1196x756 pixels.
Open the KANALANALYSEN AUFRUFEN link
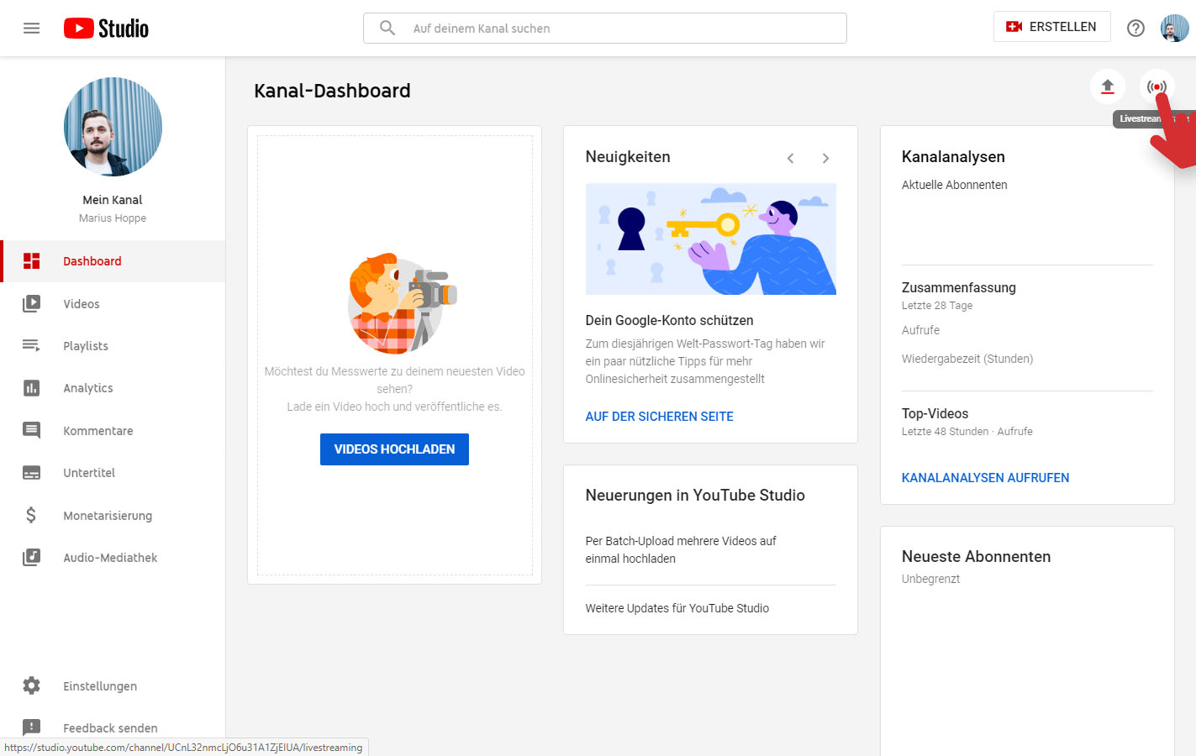coord(985,478)
